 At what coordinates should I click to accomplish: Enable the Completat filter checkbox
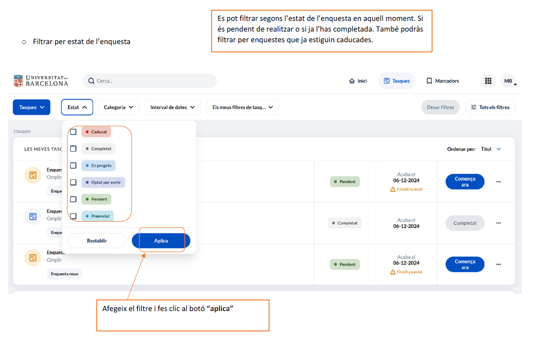[73, 149]
